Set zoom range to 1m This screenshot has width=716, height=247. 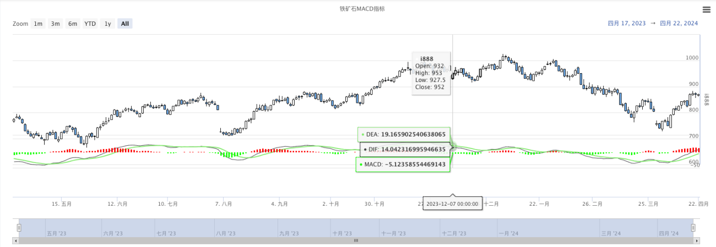coord(38,24)
